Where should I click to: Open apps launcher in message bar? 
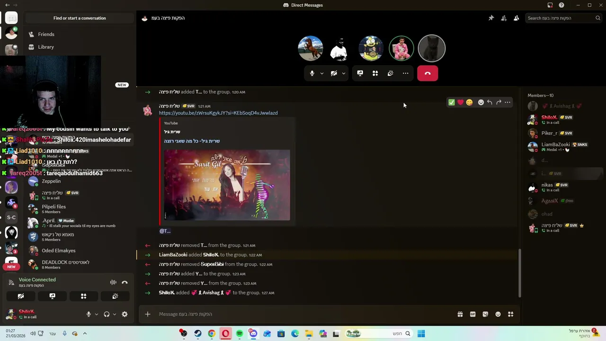(511, 314)
